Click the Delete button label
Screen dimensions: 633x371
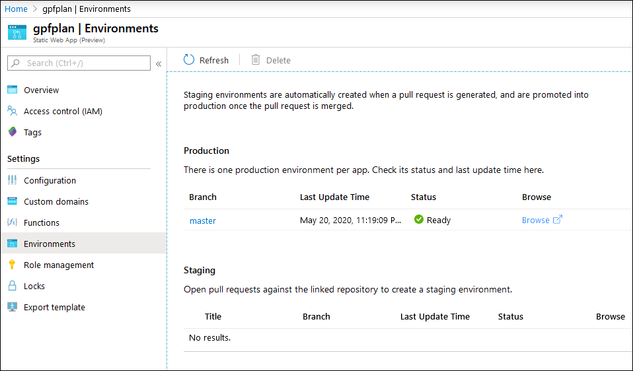[278, 60]
